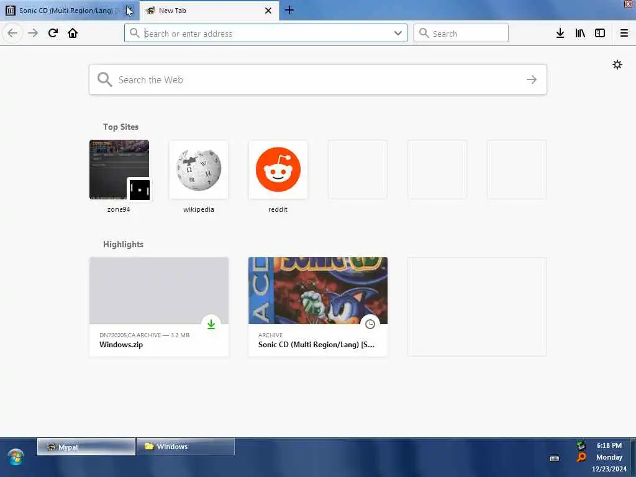Click magnifier icon in toolbar Search box
The image size is (636, 477).
point(424,33)
